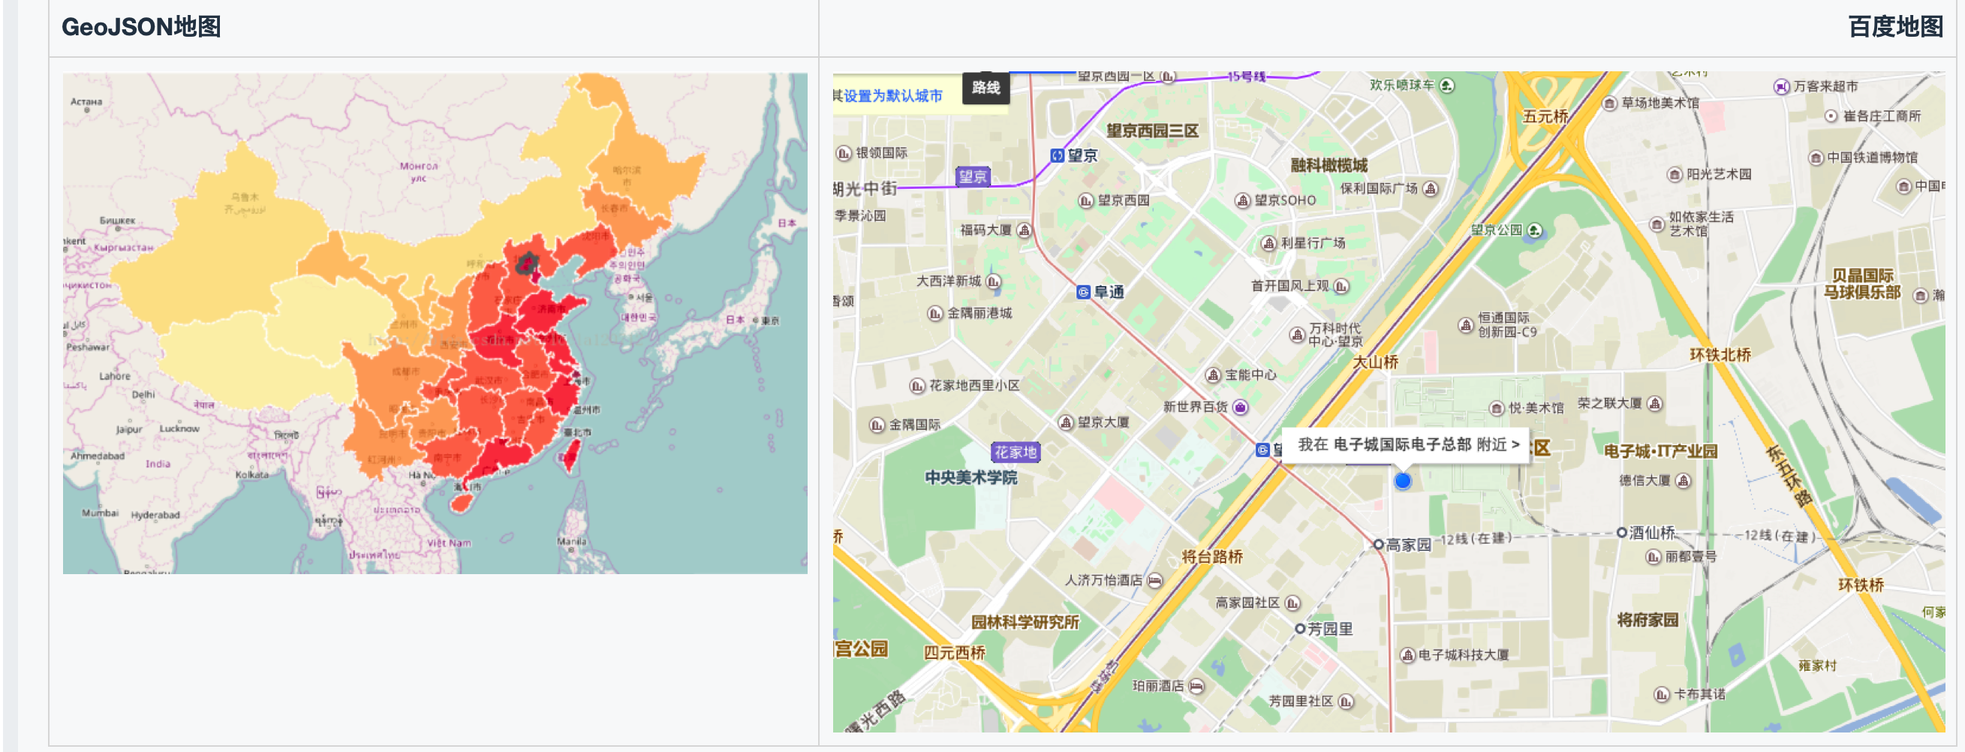
Task: Click the 人济万怡酒店 hotel icon
Action: [1155, 580]
